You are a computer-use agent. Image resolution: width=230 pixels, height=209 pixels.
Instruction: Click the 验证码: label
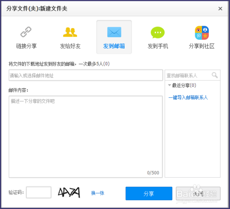[x=16, y=192]
